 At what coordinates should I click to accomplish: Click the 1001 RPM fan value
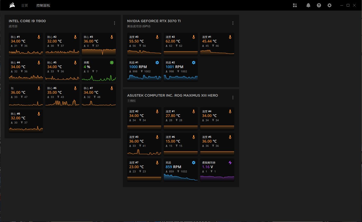pyautogui.click(x=174, y=67)
